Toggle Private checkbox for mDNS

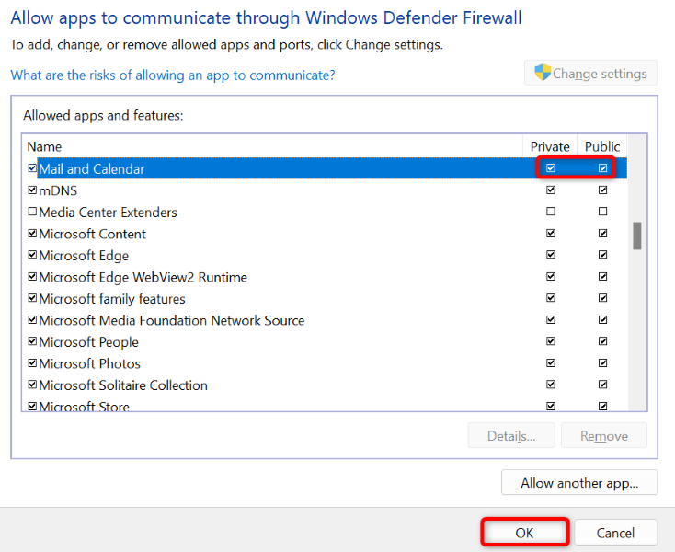[x=551, y=190]
